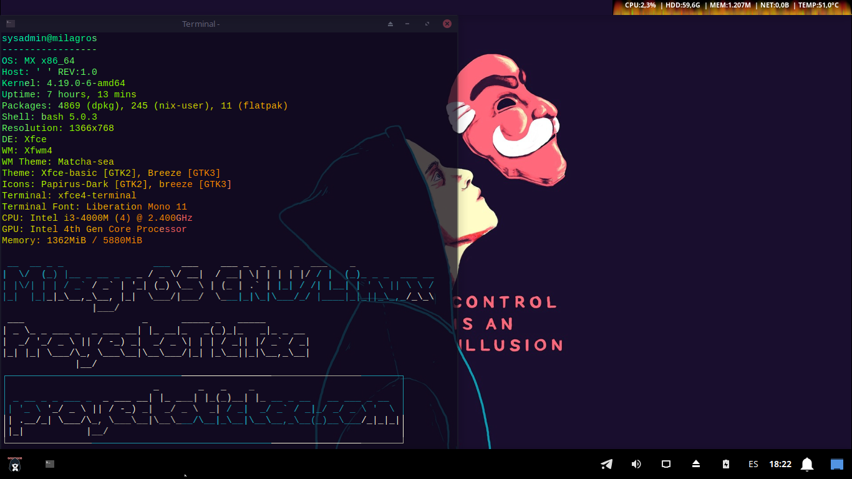Maximize the Terminal window
This screenshot has height=479, width=852.
(x=427, y=24)
